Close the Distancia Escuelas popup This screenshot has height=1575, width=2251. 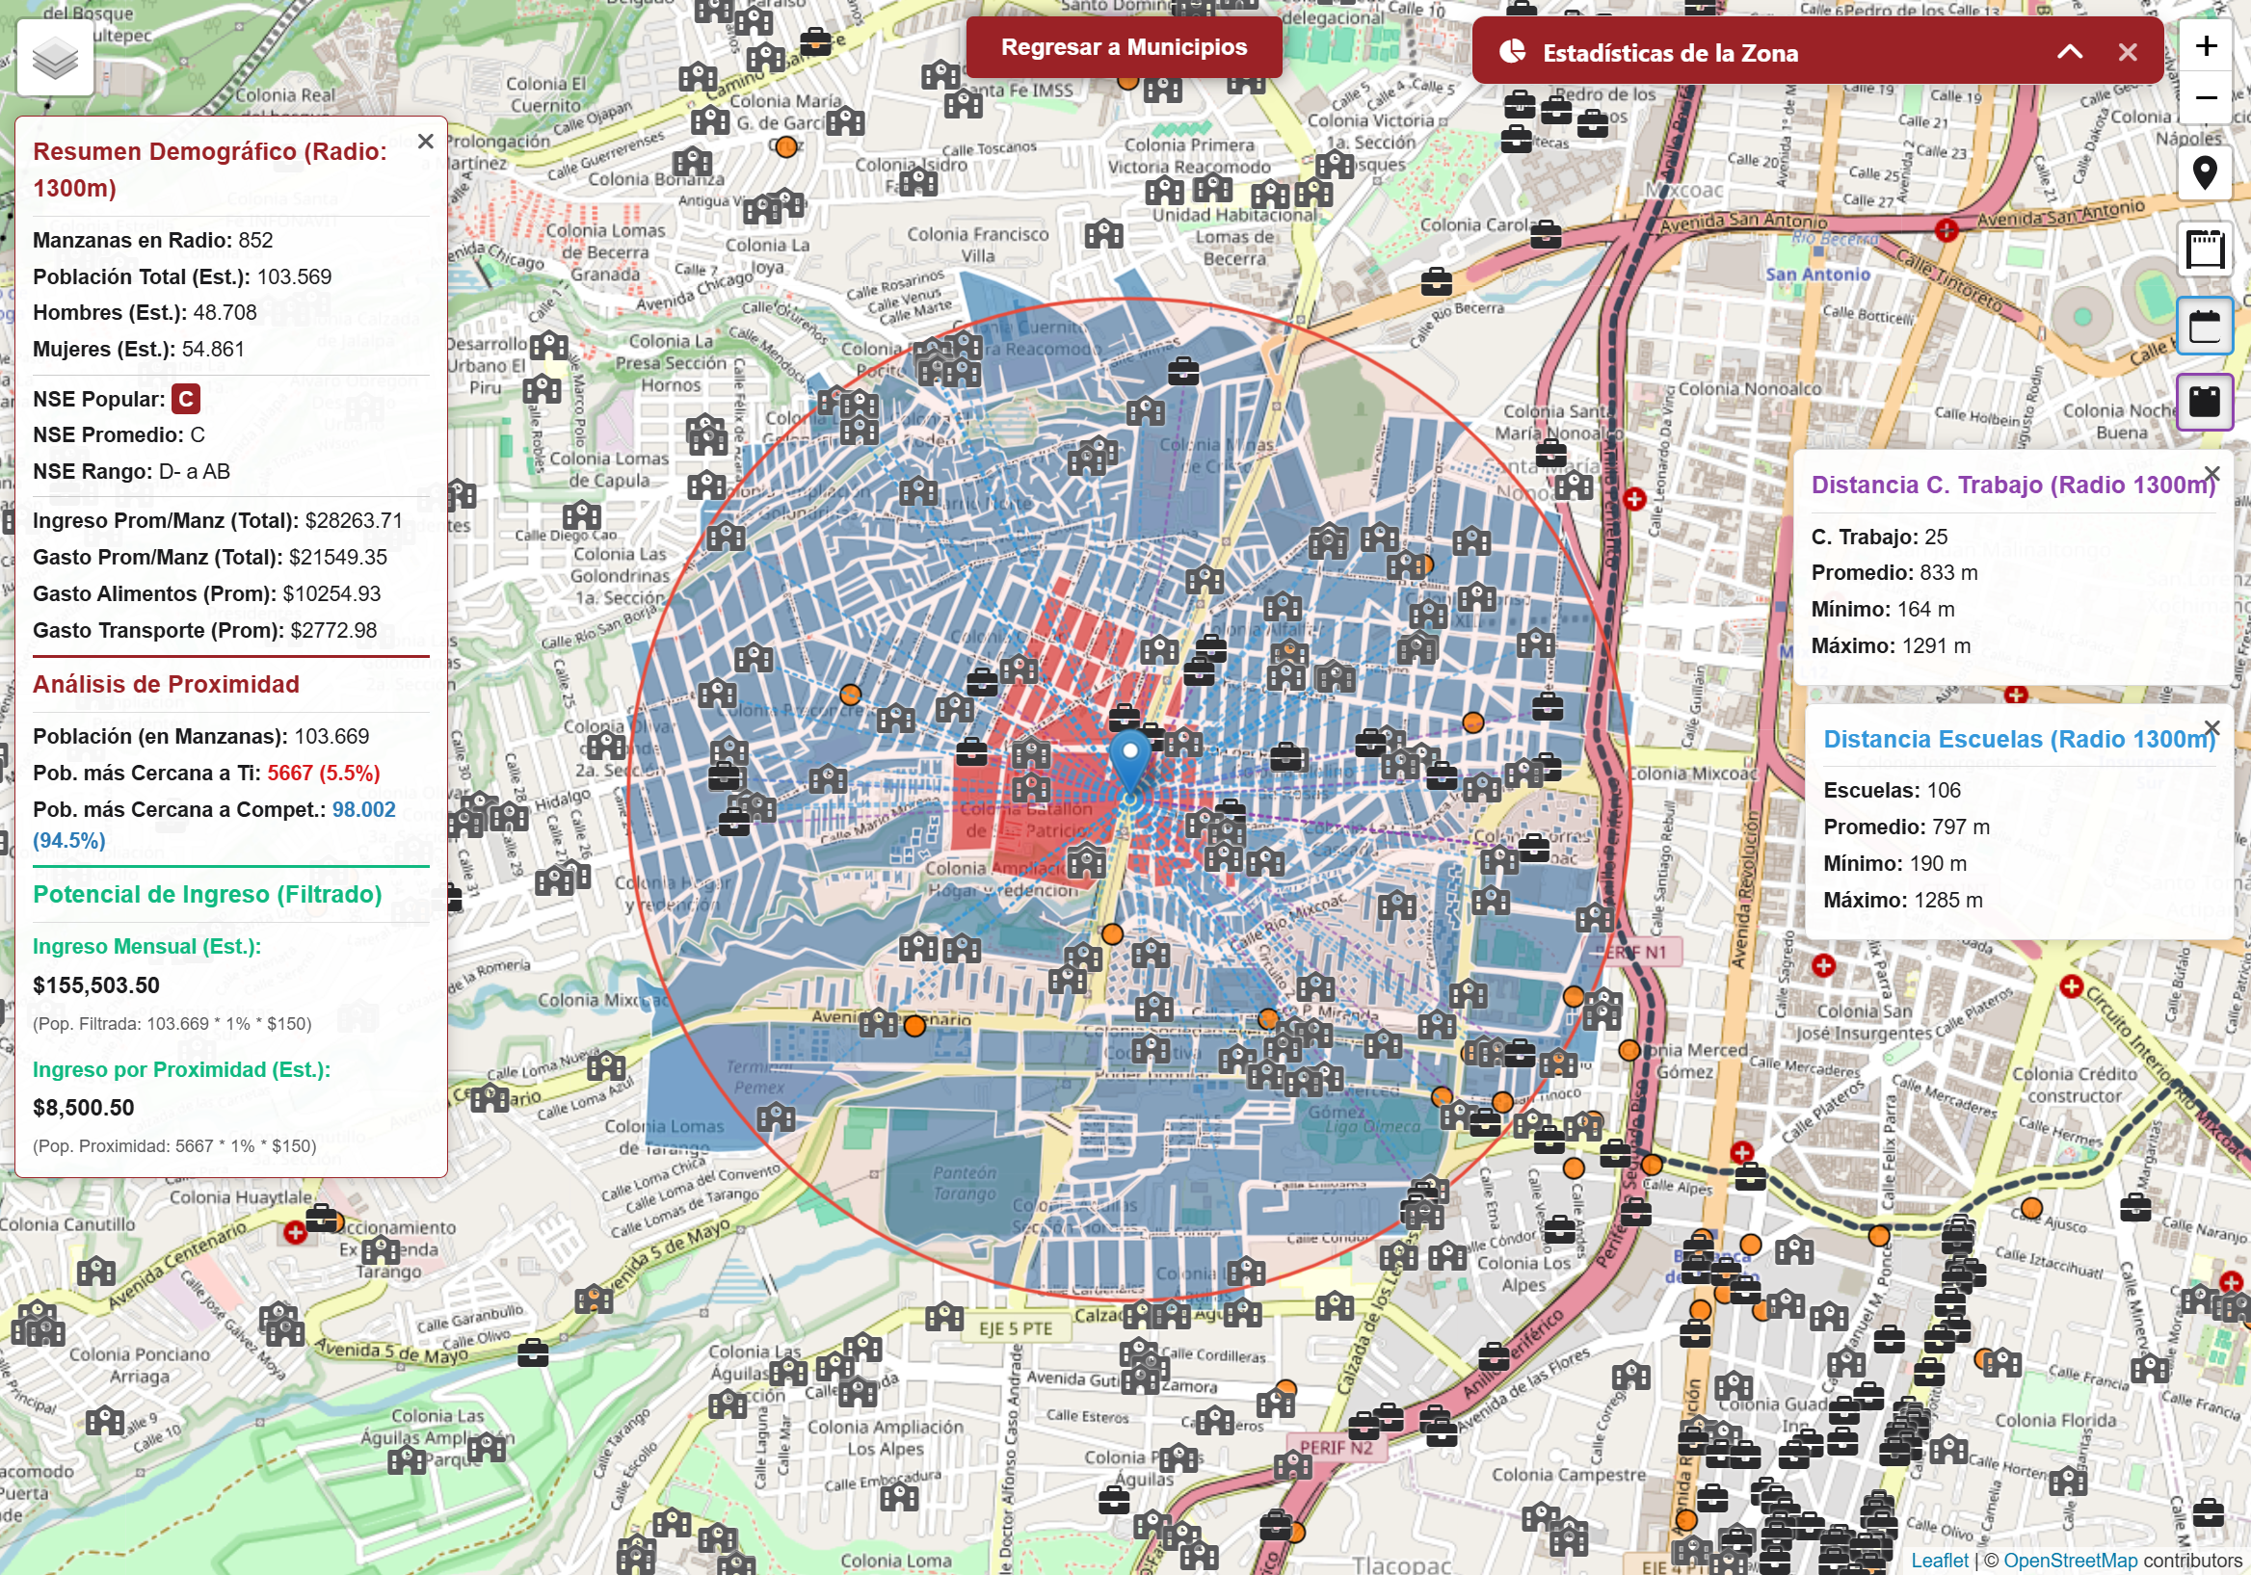point(2211,727)
